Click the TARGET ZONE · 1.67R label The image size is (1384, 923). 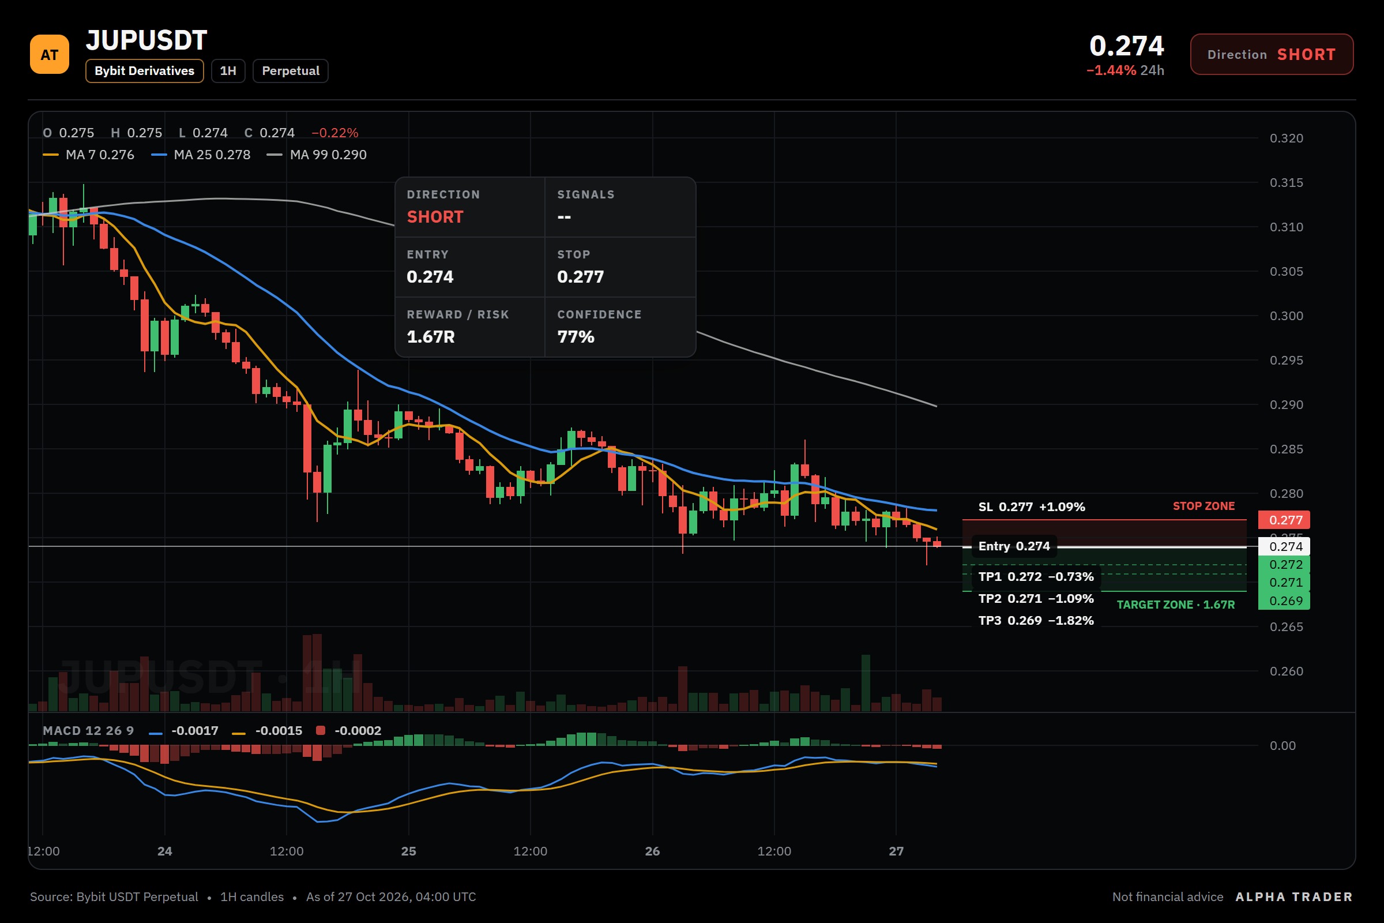point(1176,605)
